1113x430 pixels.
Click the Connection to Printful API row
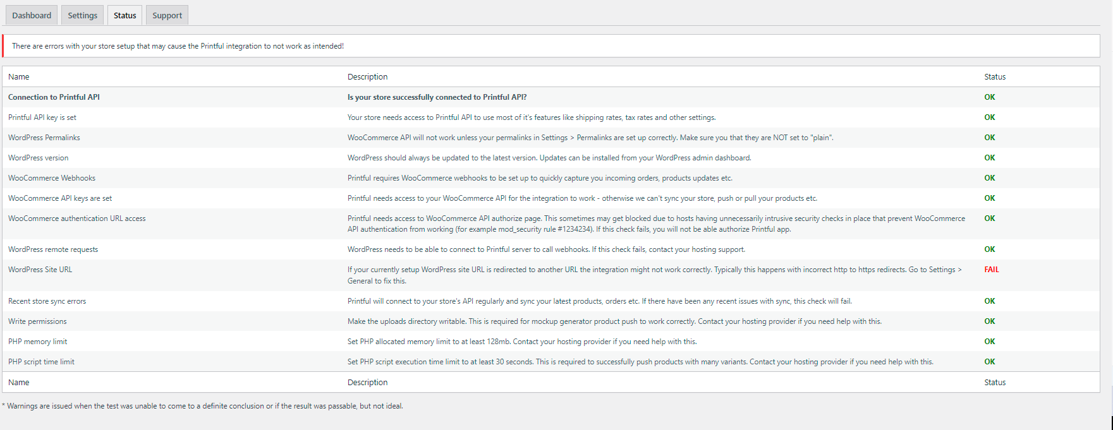point(551,97)
